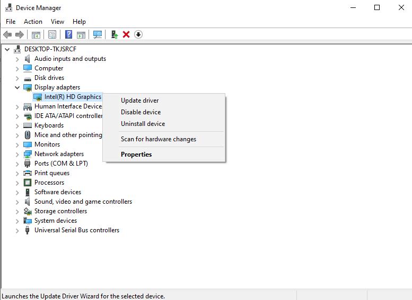This screenshot has width=412, height=300.
Task: Select the Print queues label
Action: (x=52, y=173)
